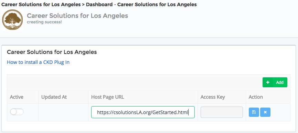Image resolution: width=298 pixels, height=133 pixels.
Task: Click the empty Access Key field
Action: click(222, 112)
